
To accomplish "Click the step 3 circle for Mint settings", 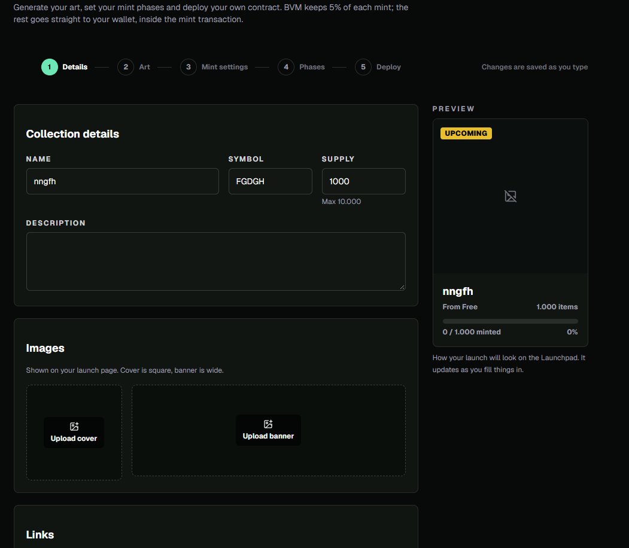I will click(188, 67).
